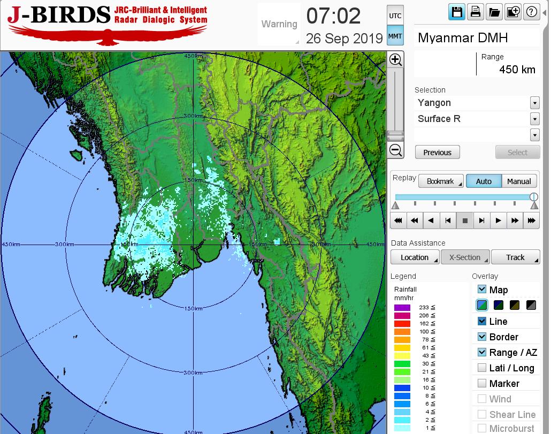551x434 pixels.
Task: Click the help question mark icon
Action: click(531, 12)
